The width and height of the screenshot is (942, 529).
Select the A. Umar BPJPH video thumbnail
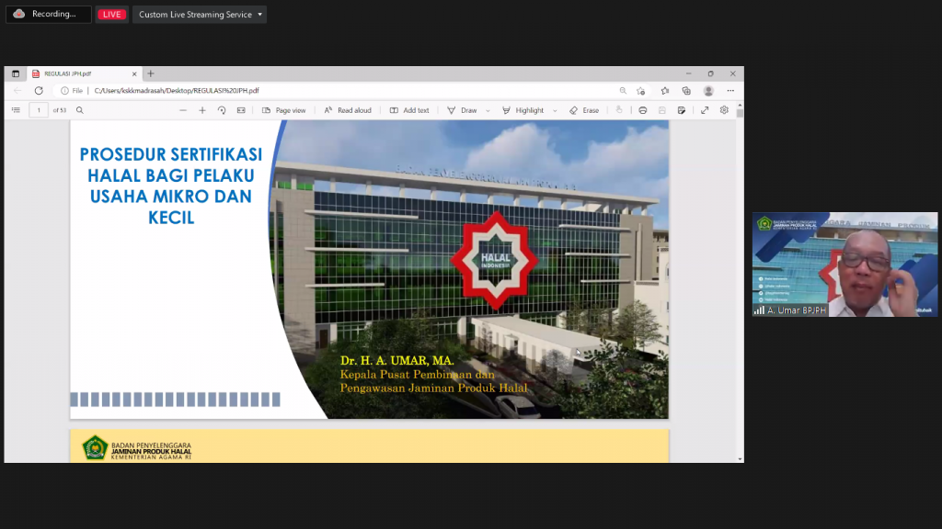click(844, 264)
